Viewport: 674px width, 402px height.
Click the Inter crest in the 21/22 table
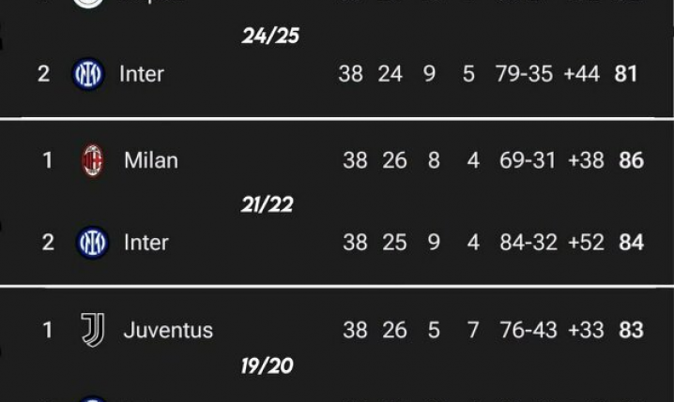tap(92, 243)
